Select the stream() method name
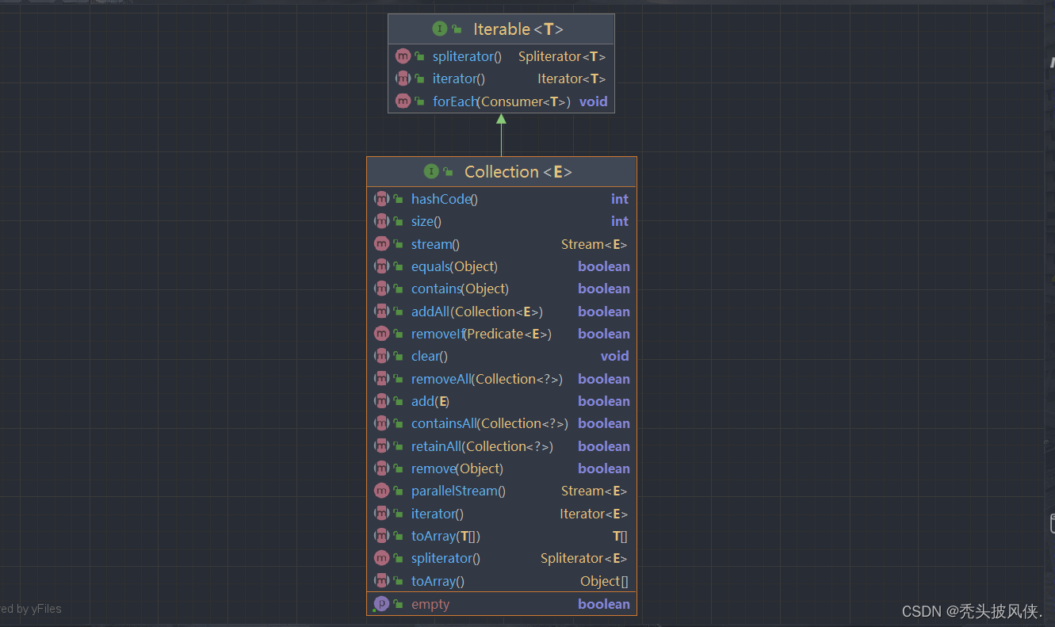 coord(435,244)
